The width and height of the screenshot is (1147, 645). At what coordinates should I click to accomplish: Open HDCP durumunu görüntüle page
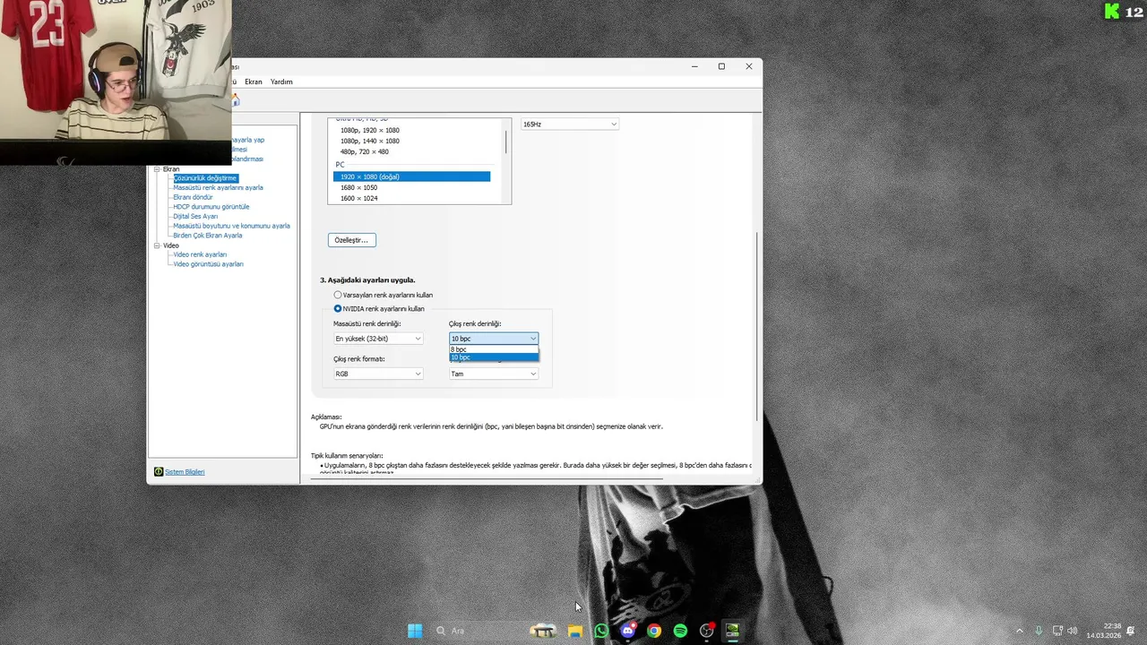[211, 207]
